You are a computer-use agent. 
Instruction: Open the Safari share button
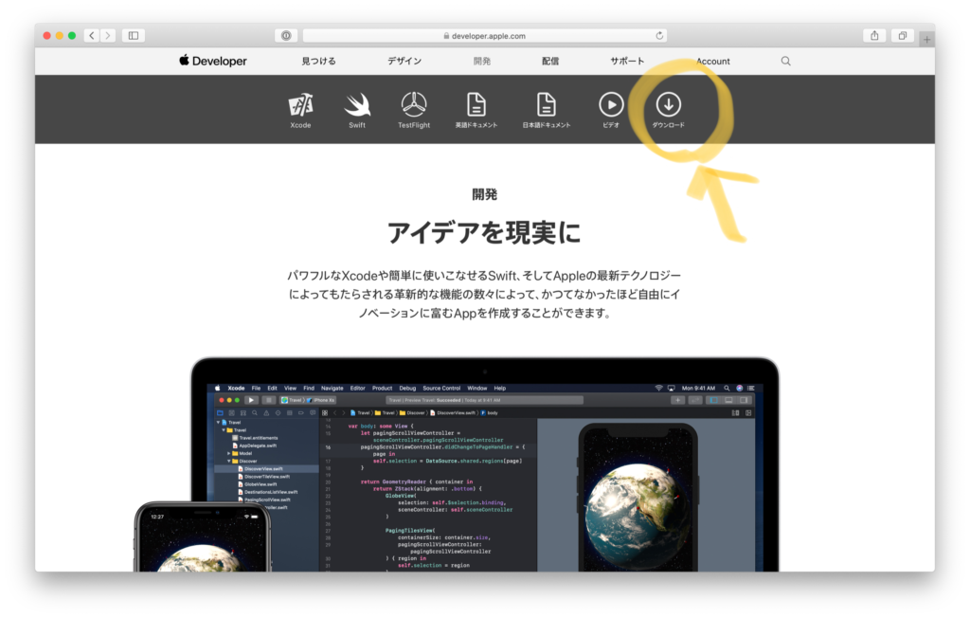[874, 36]
